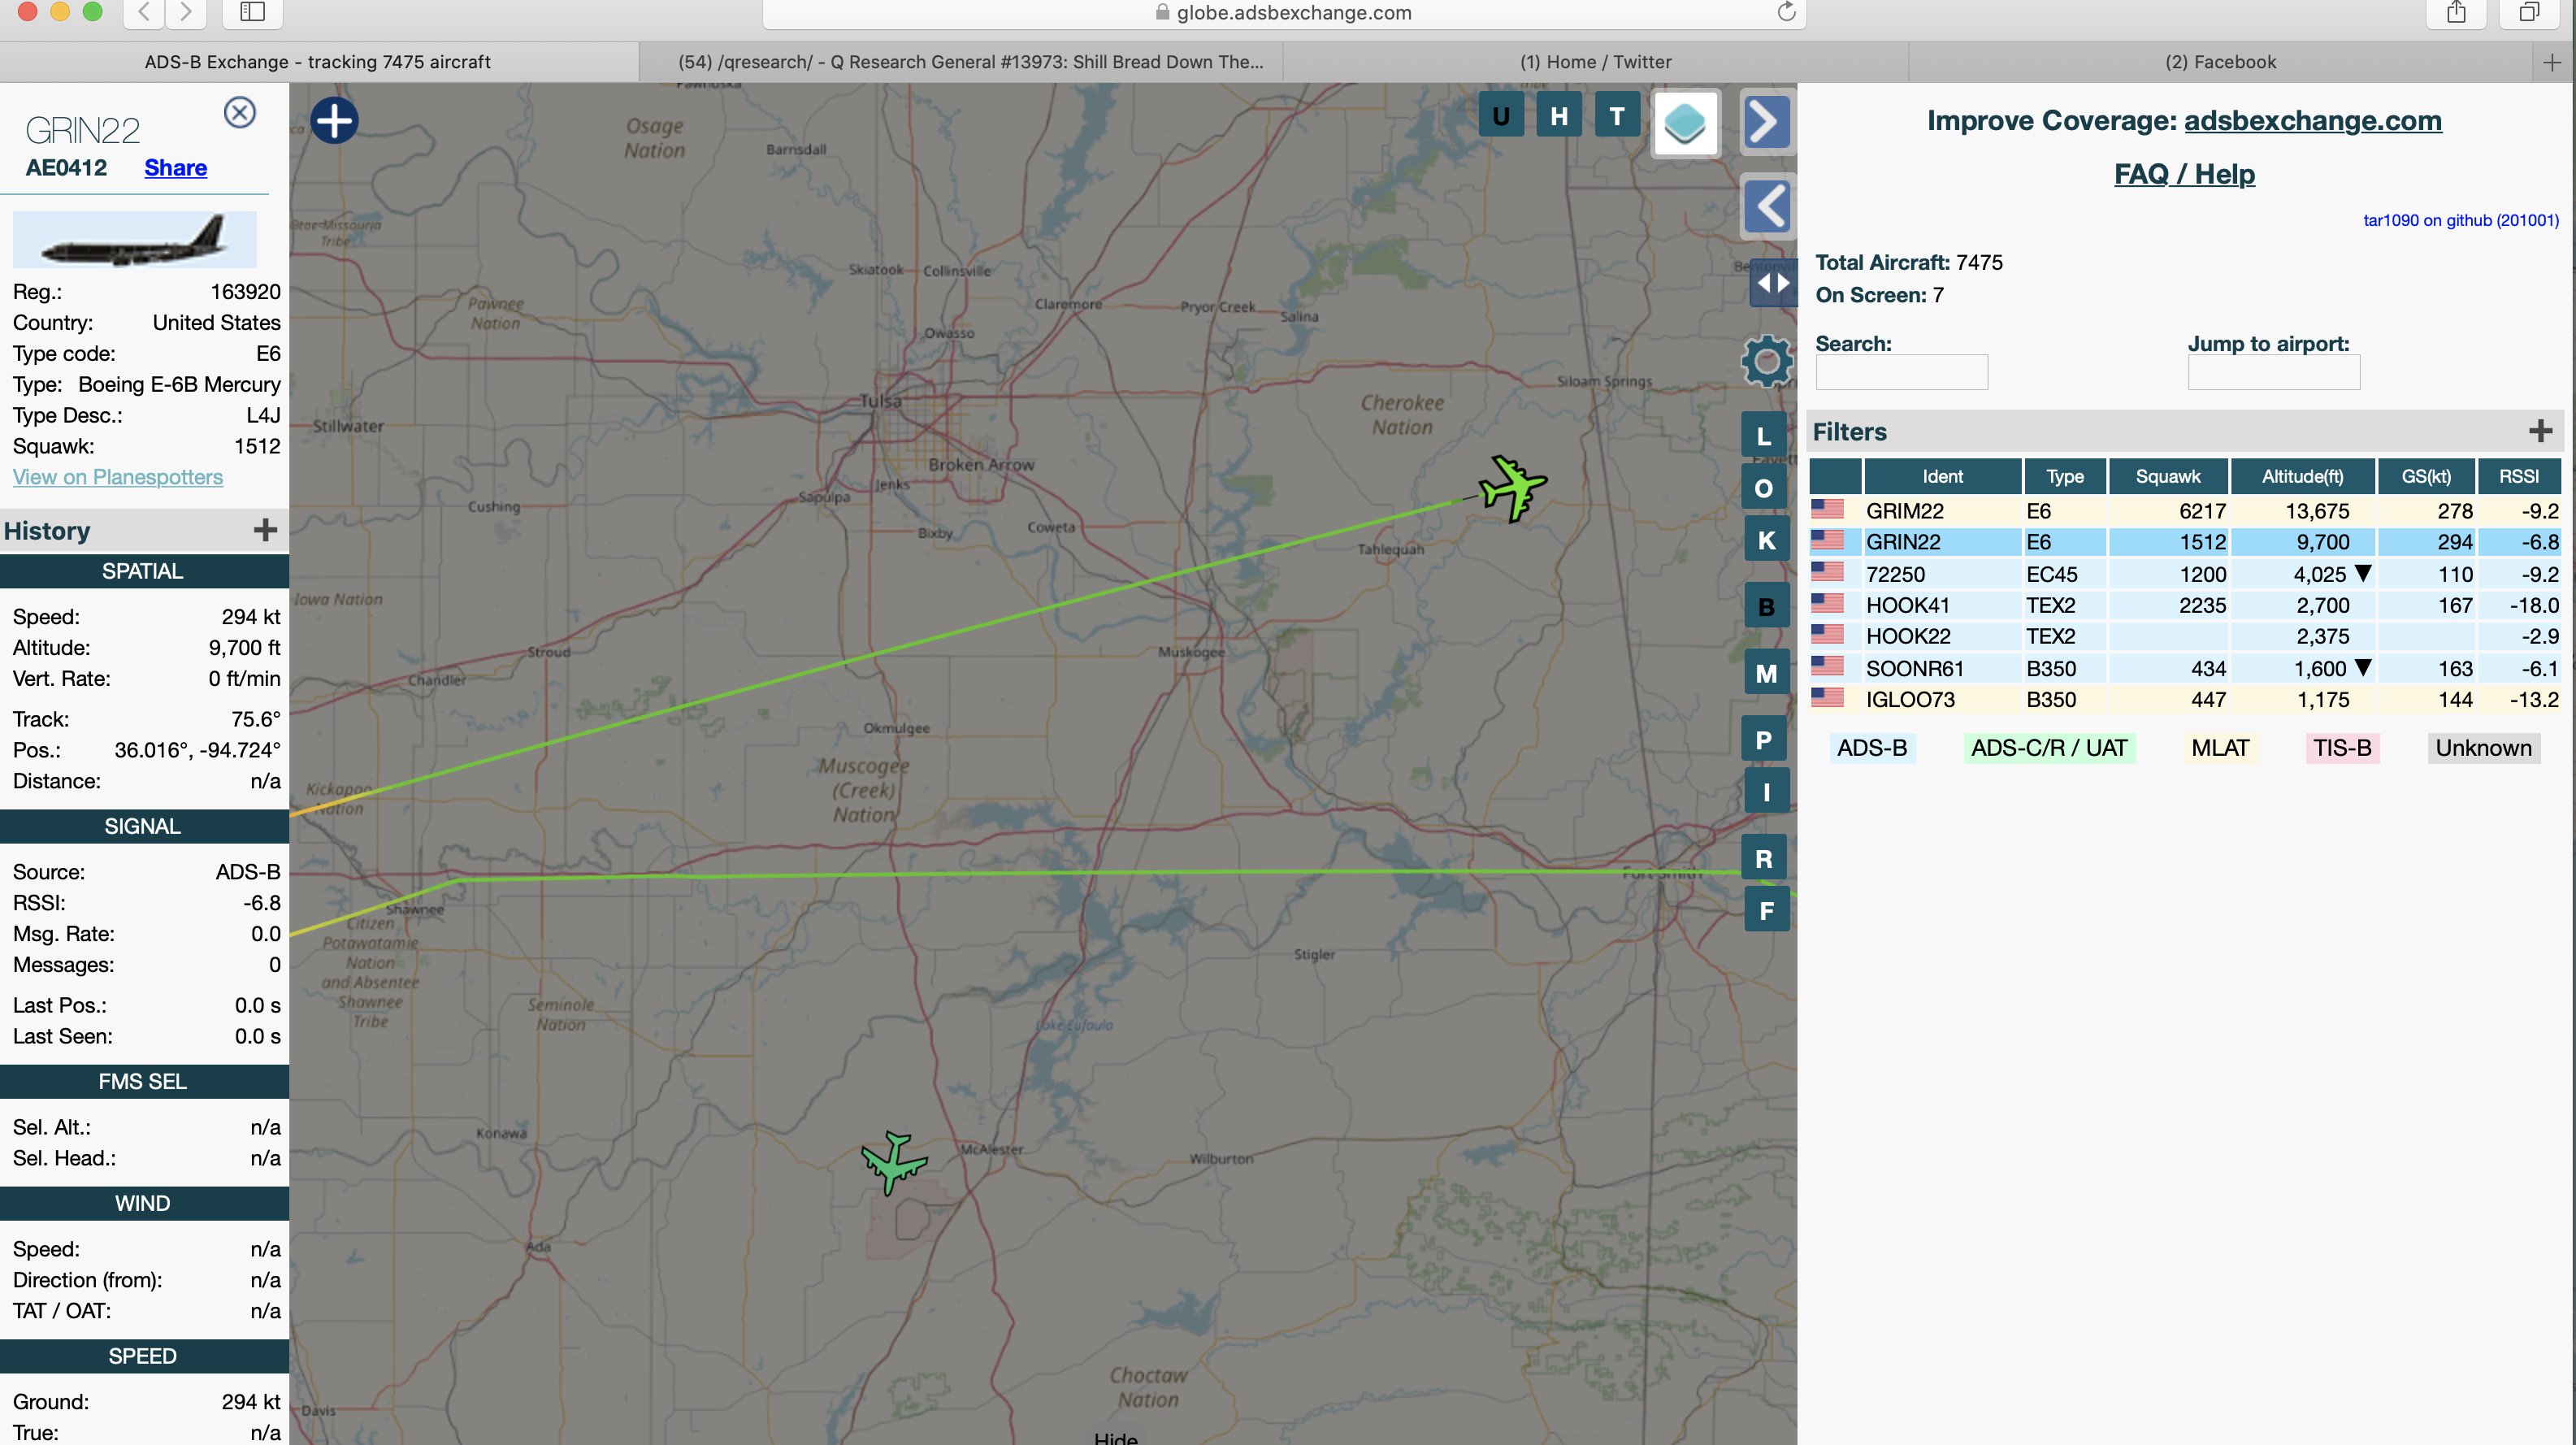This screenshot has width=2576, height=1445.
Task: Focus the Search input field
Action: (1901, 372)
